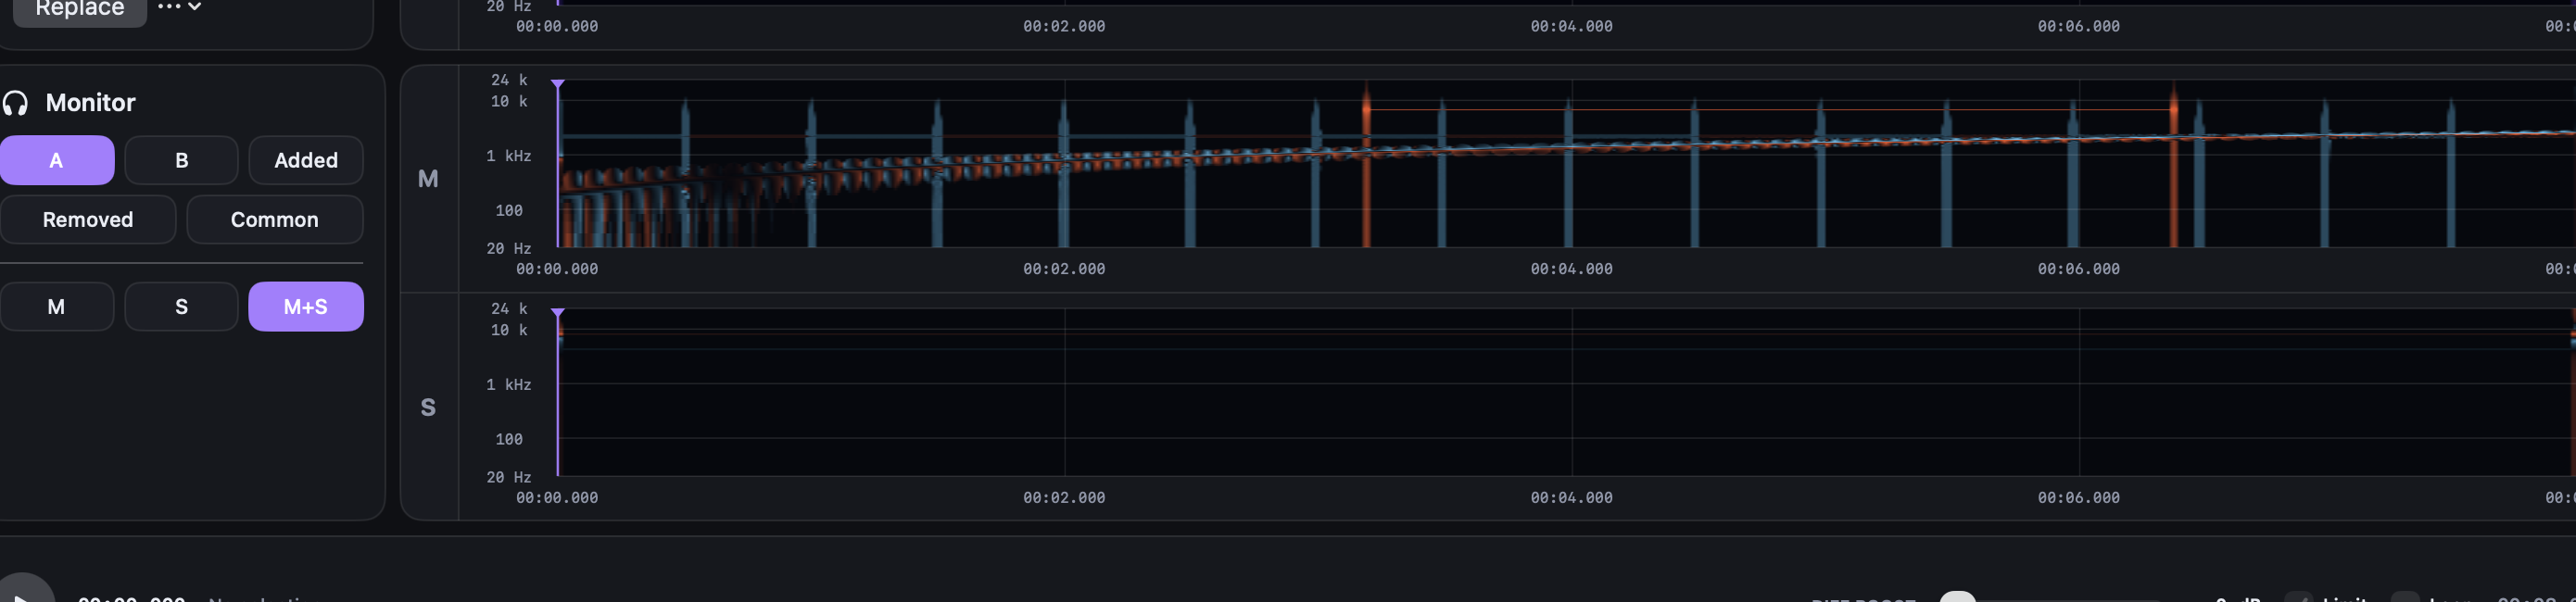
Task: Click 00:04.000 on the M lane time axis
Action: [x=1571, y=269]
